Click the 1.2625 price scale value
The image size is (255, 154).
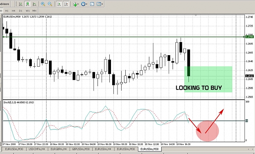coord(249,70)
